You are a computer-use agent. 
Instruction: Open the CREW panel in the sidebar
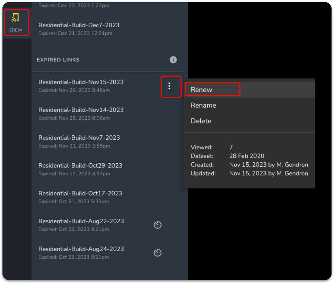click(x=16, y=22)
